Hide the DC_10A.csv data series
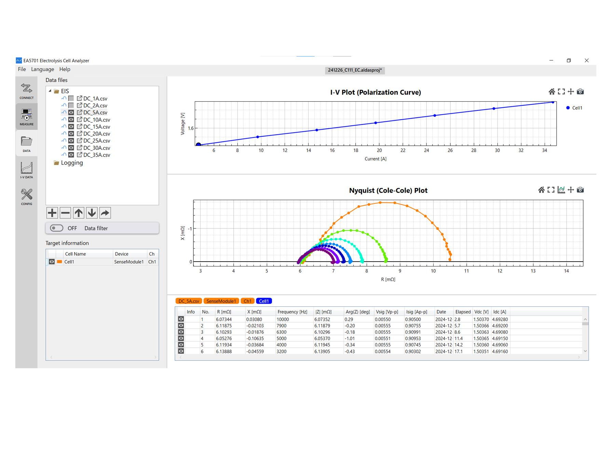The height and width of the screenshot is (462, 615). tap(71, 120)
